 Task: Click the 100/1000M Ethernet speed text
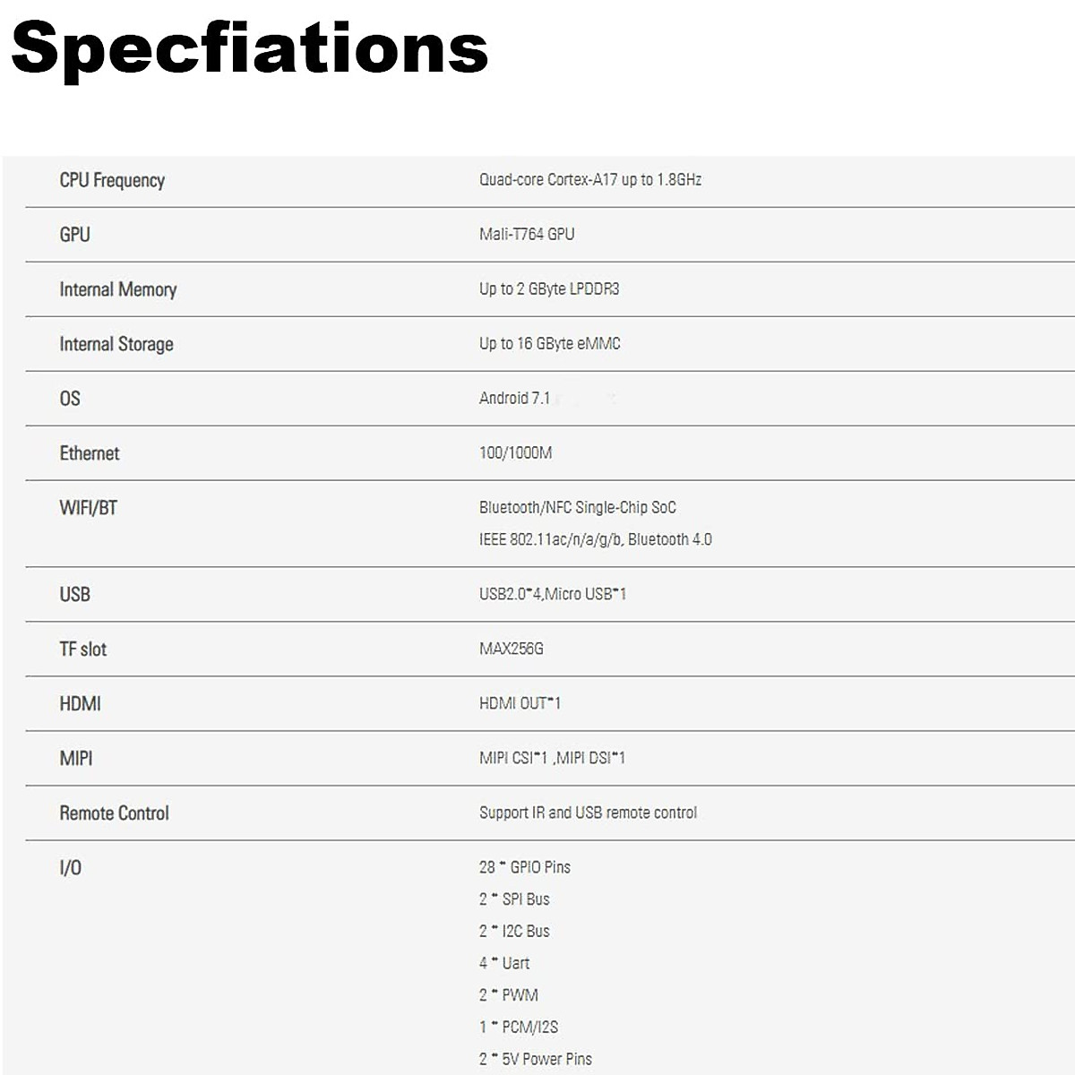click(515, 453)
